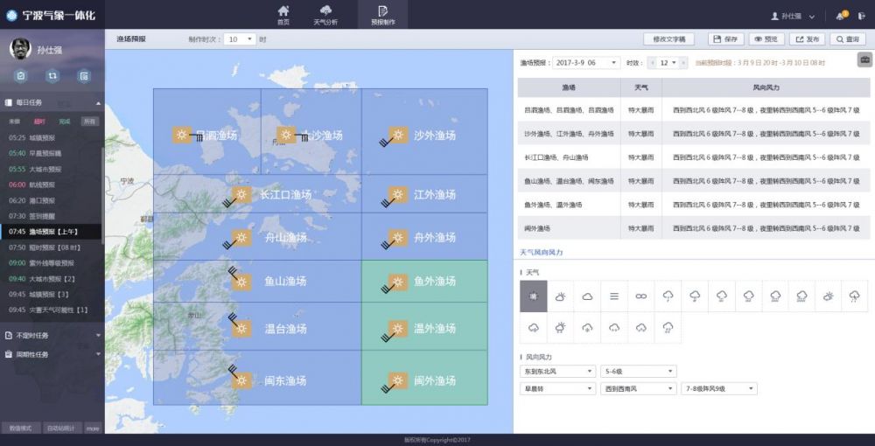Expand the 不定时任务 section

click(x=51, y=335)
